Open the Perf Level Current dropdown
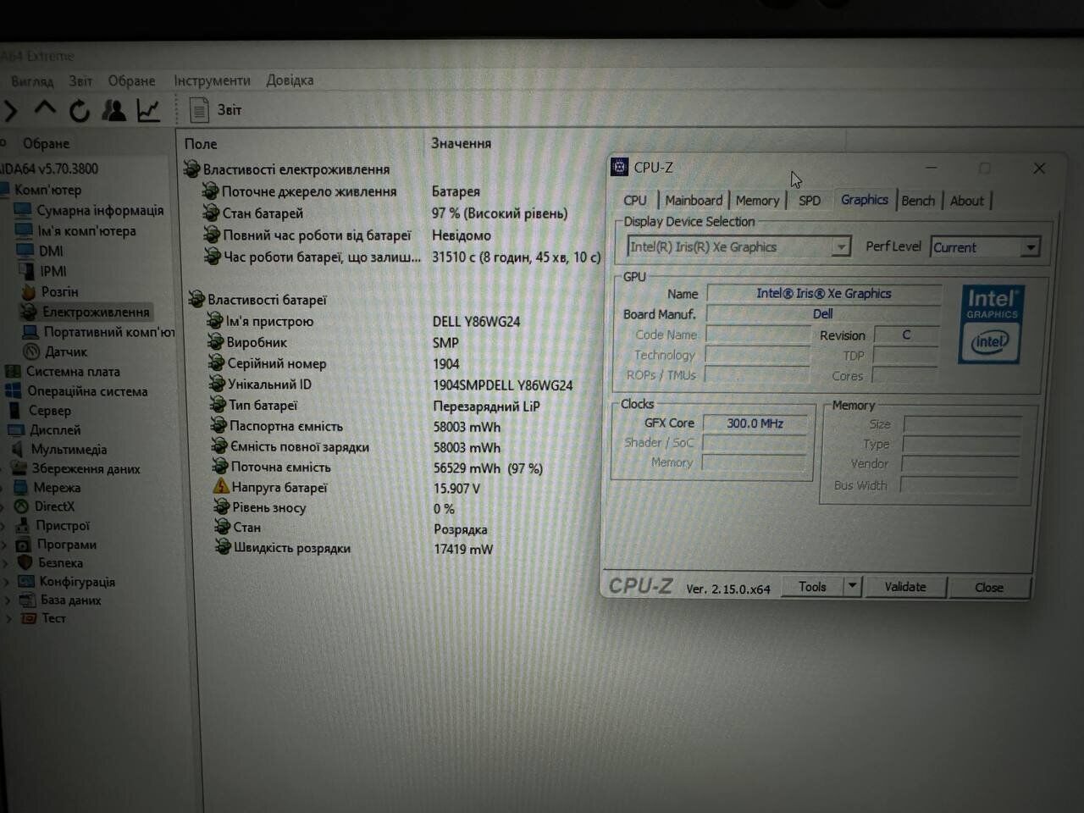 (x=1030, y=247)
